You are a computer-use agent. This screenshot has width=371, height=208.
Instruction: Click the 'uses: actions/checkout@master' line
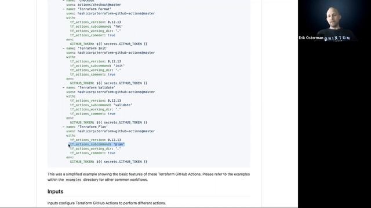(93, 5)
